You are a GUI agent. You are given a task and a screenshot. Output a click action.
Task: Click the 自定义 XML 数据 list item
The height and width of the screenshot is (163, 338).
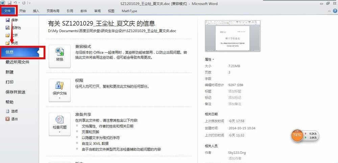[x=95, y=143]
